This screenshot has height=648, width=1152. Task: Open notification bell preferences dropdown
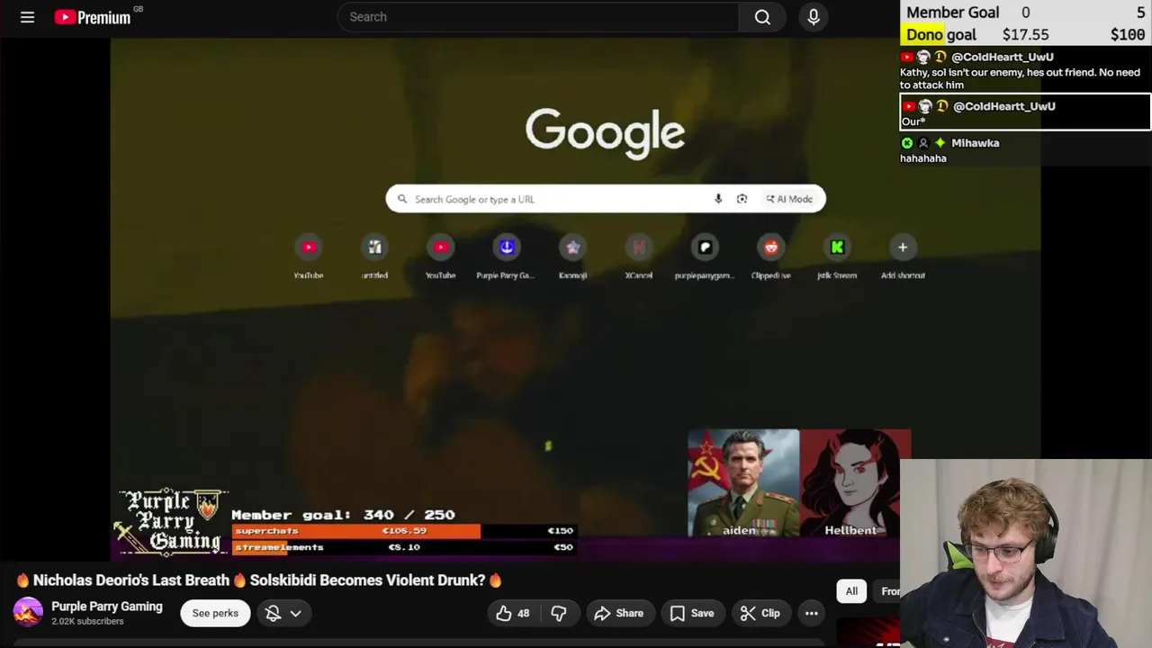(x=283, y=613)
